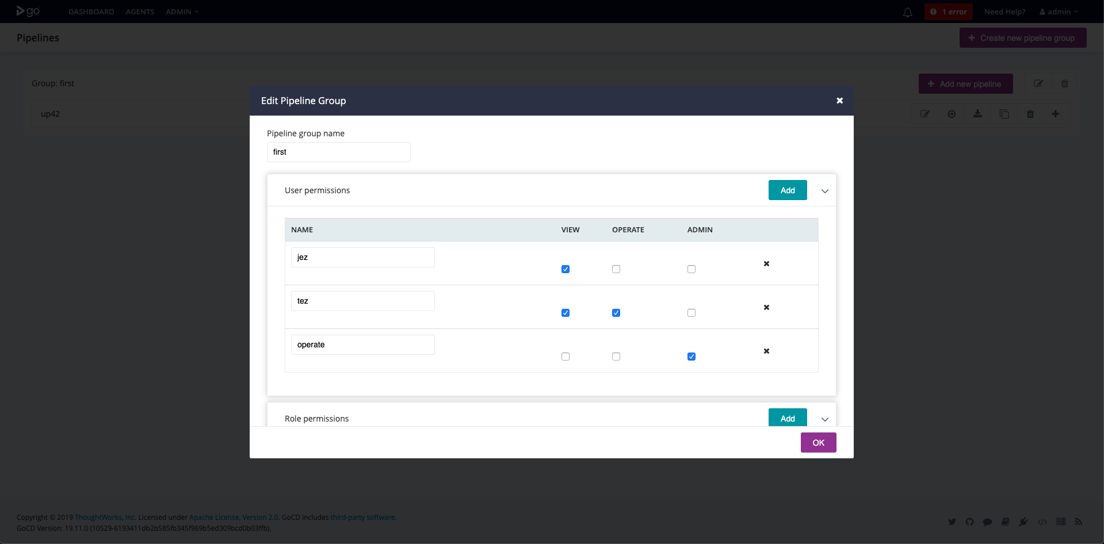Toggle Admin permission for tez
The image size is (1104, 544).
pyautogui.click(x=692, y=313)
